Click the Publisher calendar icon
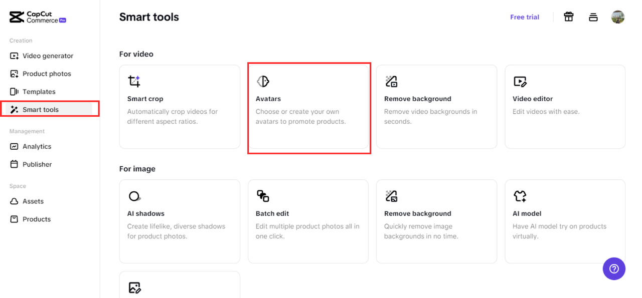642x298 pixels. (14, 164)
